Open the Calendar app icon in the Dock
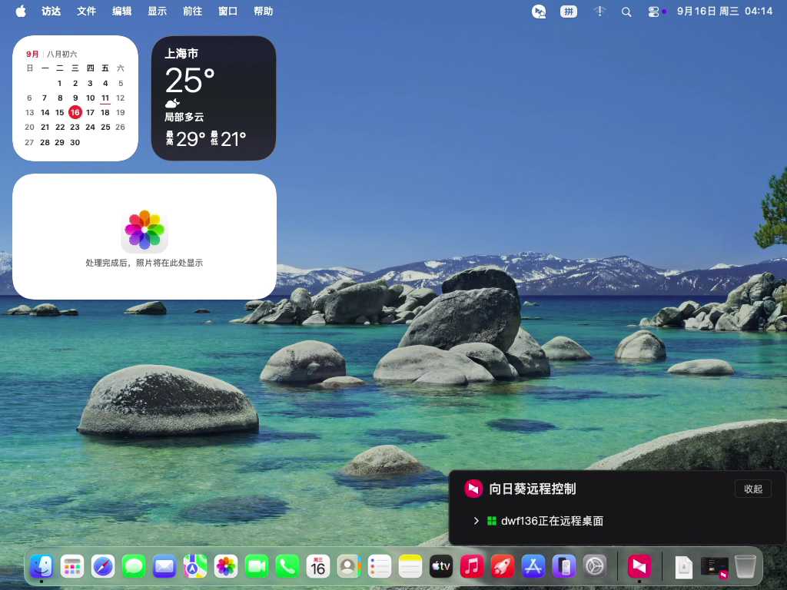The height and width of the screenshot is (590, 787). 318,566
